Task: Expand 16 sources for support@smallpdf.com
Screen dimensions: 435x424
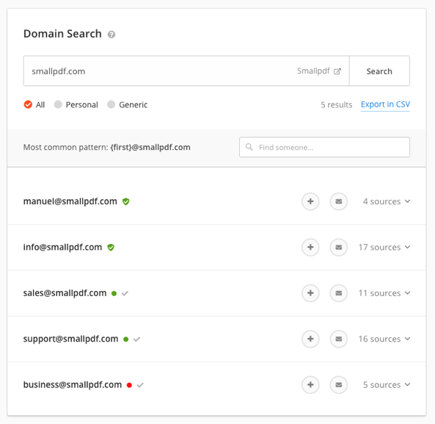Action: click(x=384, y=339)
